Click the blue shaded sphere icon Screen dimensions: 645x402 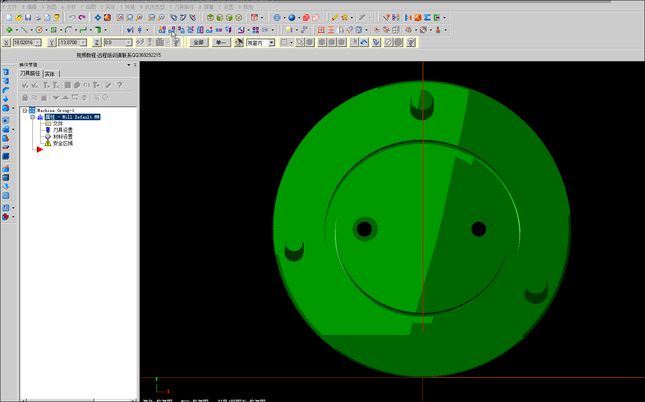click(292, 18)
